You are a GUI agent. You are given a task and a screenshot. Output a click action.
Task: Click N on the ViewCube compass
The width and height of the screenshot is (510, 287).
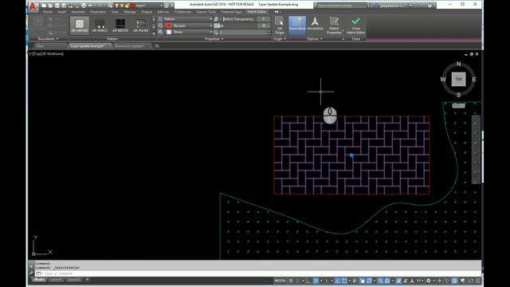click(x=458, y=64)
